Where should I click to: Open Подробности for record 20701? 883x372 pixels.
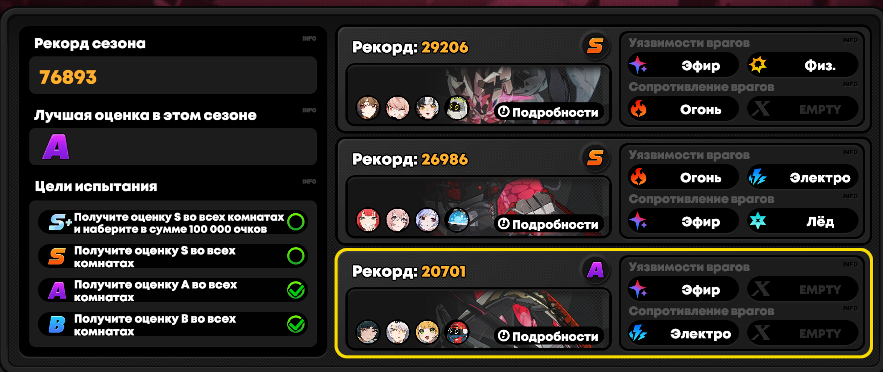tap(548, 336)
